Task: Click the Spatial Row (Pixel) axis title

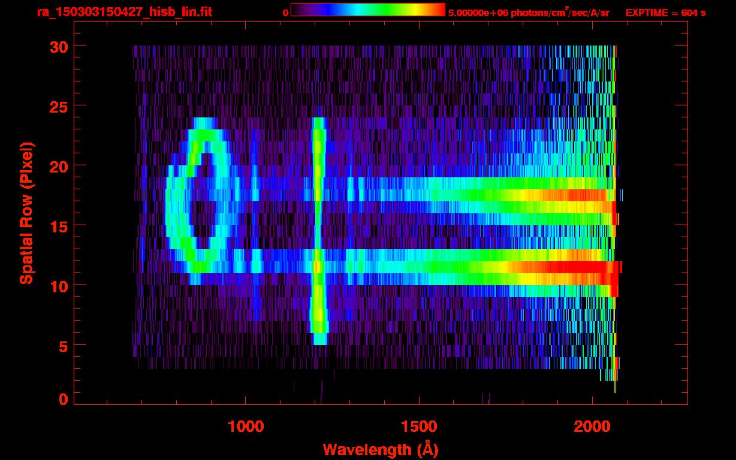Action: click(x=26, y=213)
